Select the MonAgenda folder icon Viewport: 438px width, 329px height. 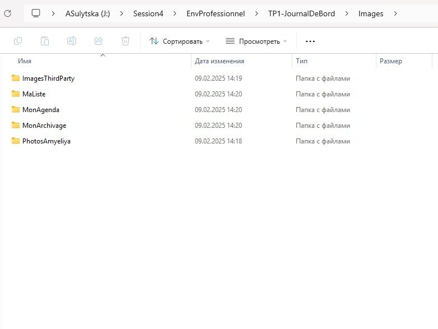pos(16,110)
